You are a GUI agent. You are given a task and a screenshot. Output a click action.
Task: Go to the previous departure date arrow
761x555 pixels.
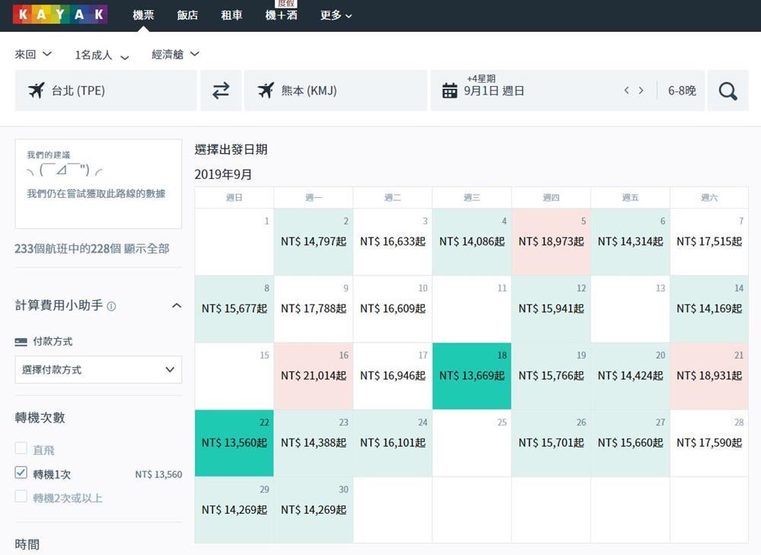tap(626, 91)
